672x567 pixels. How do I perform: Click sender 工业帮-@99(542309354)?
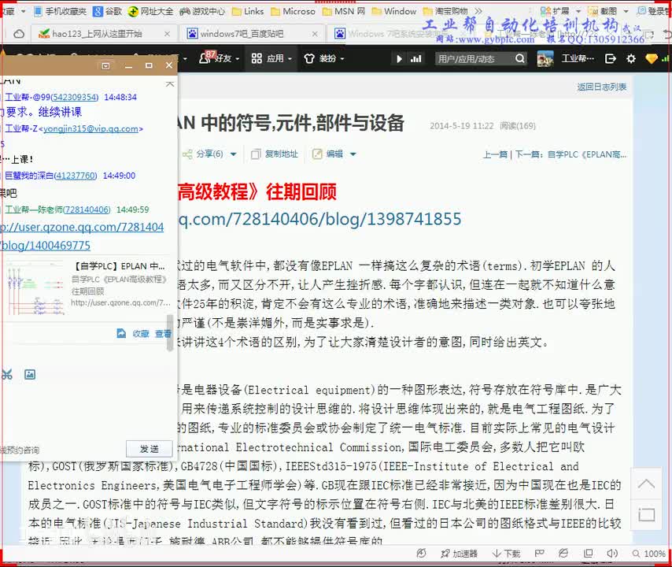[51, 98]
